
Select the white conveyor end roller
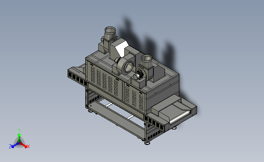point(180,117)
